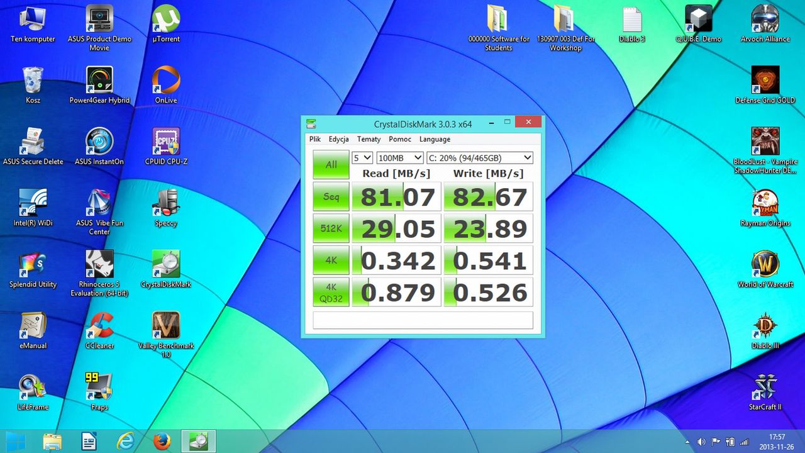Image resolution: width=805 pixels, height=453 pixels.
Task: Open Speccy desktop shortcut
Action: (x=166, y=208)
